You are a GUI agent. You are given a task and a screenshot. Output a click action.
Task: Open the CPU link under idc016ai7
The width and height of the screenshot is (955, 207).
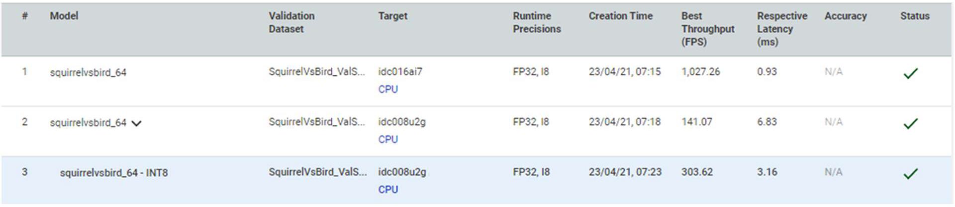click(388, 89)
